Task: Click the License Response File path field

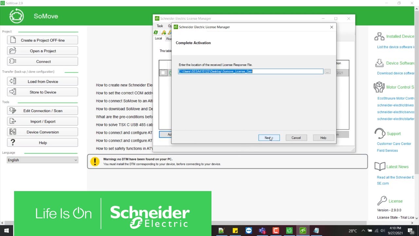Action: [x=250, y=71]
